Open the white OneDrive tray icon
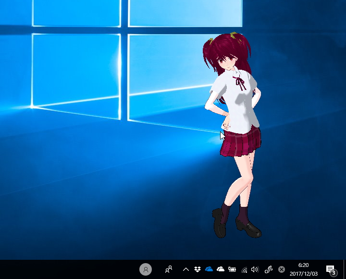Viewport: 346px width, 279px height. click(221, 269)
